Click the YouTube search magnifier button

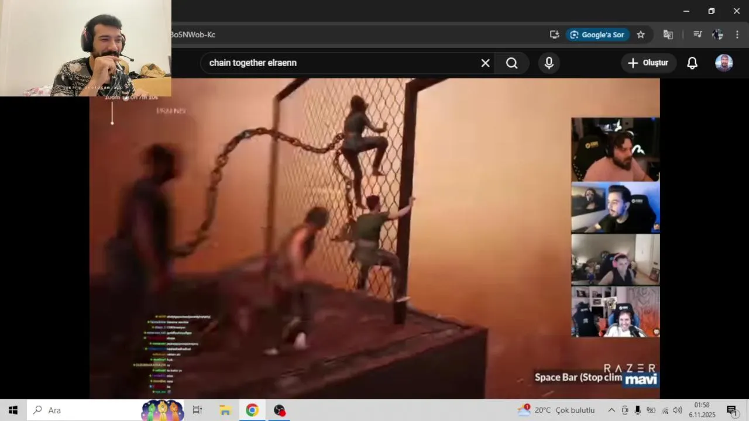(512, 63)
